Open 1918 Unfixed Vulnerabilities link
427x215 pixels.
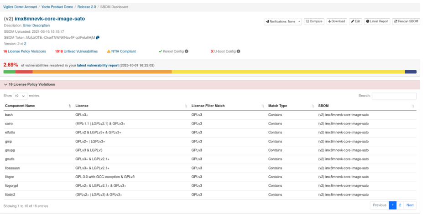[76, 51]
